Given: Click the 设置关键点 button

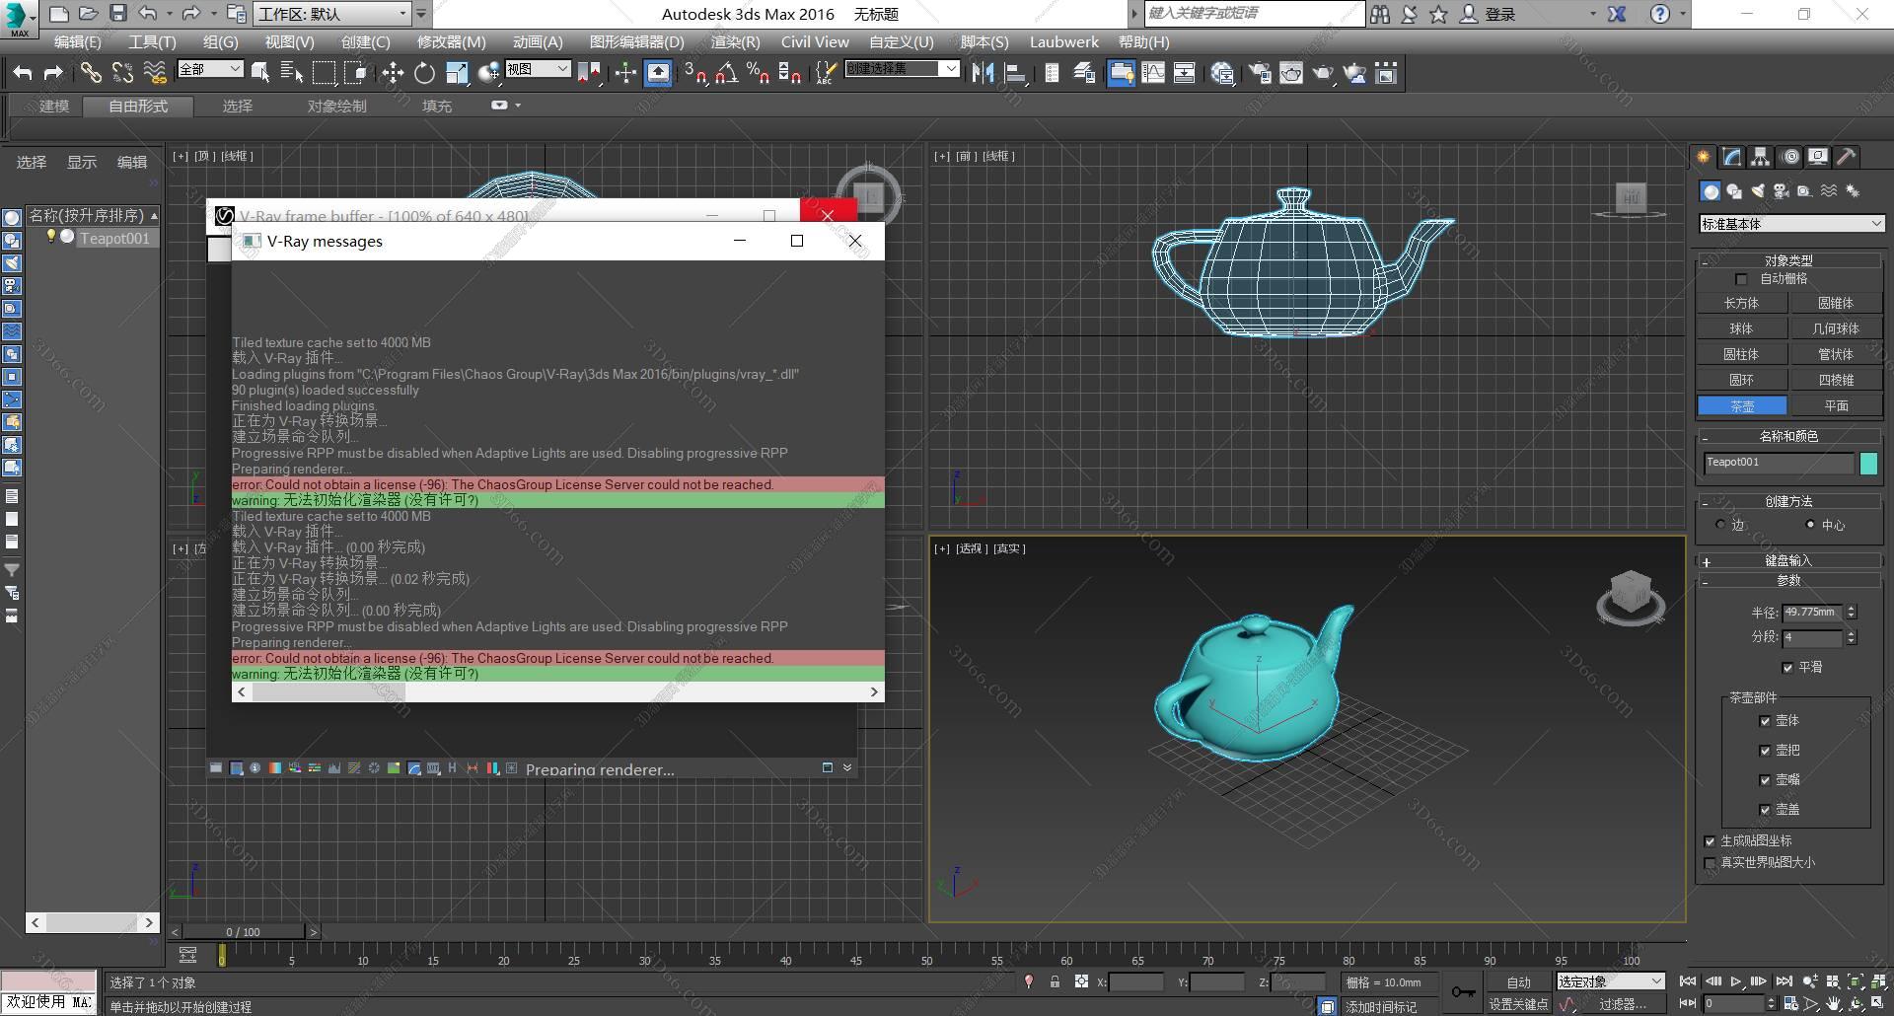Looking at the screenshot, I should click(1518, 1004).
